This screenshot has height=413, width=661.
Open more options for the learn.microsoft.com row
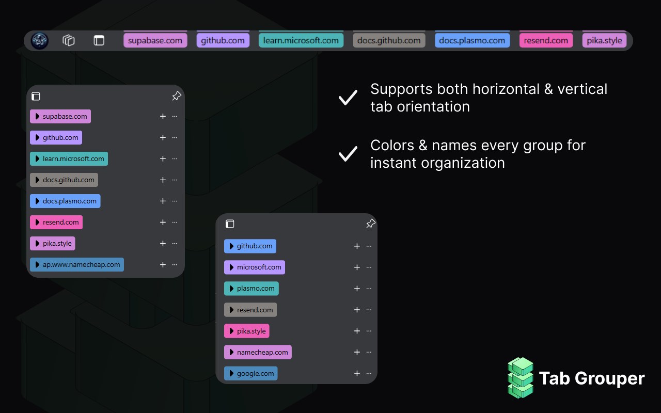tap(175, 159)
